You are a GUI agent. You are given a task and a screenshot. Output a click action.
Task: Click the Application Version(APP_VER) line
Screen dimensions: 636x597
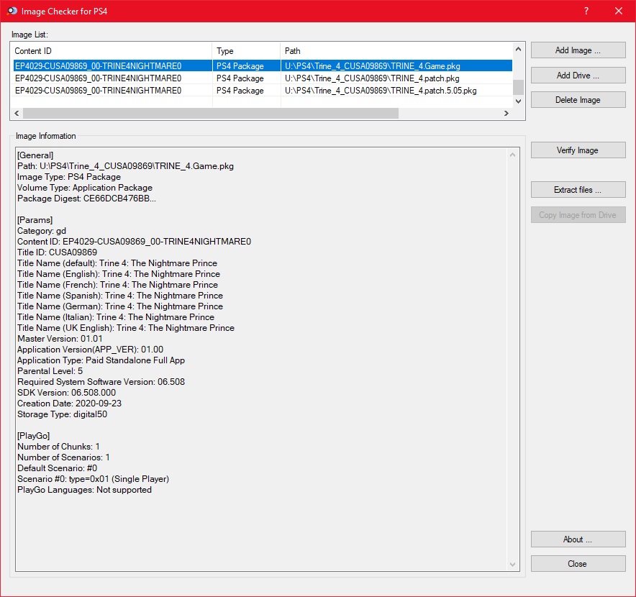click(90, 350)
